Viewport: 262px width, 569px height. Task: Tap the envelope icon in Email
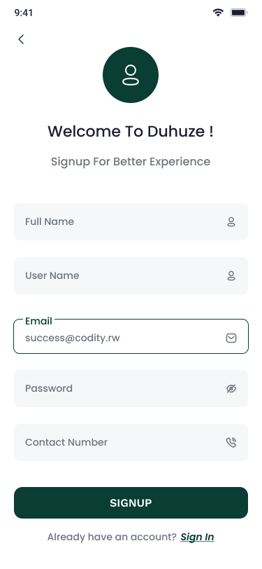[x=231, y=338]
